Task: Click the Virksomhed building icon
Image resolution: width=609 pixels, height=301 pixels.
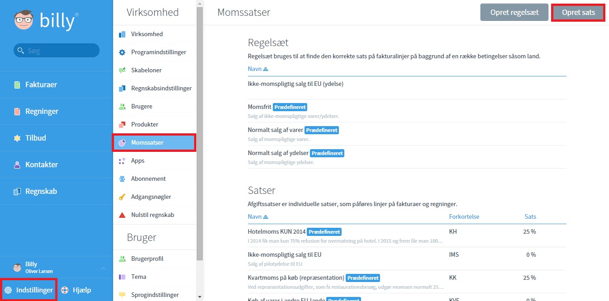Action: pos(122,34)
